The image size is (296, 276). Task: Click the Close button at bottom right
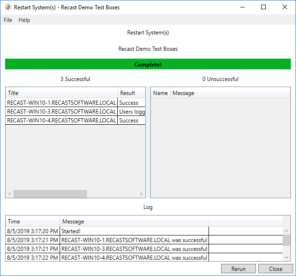(276, 269)
